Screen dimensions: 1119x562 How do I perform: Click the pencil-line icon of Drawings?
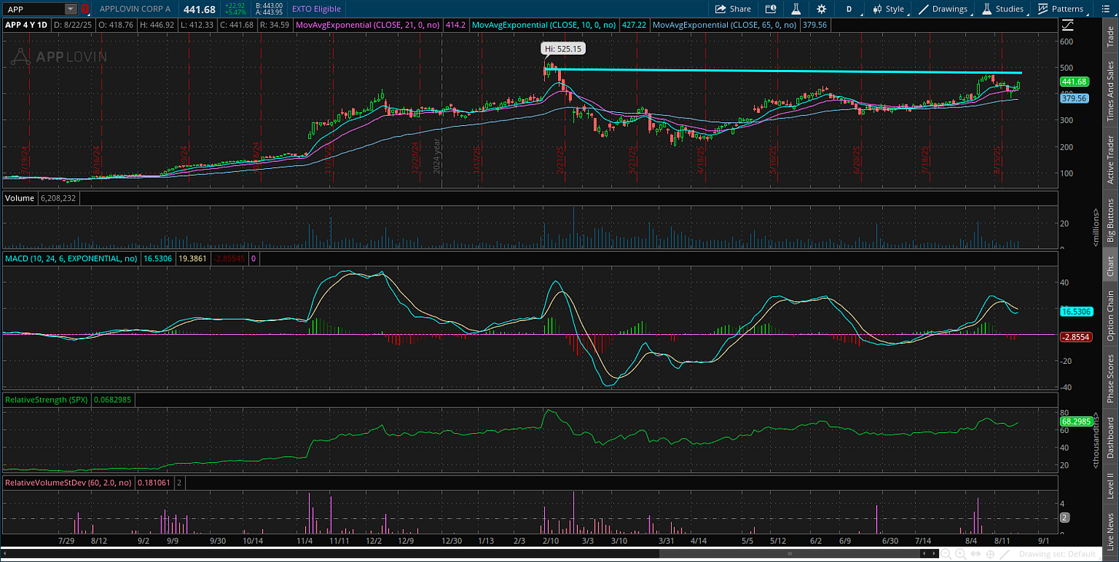925,9
